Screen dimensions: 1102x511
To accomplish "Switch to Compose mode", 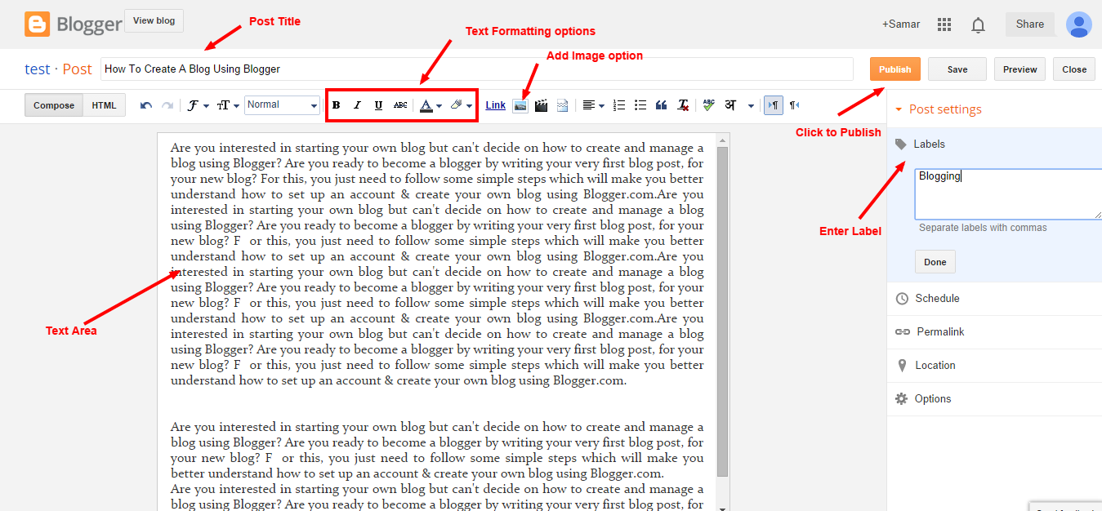I will 54,105.
